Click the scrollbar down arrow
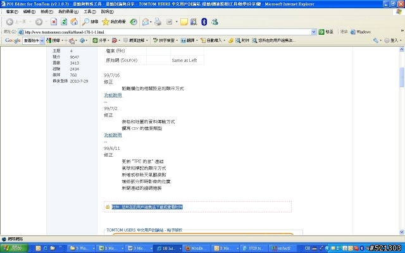Image resolution: width=405 pixels, height=253 pixels. (x=402, y=232)
